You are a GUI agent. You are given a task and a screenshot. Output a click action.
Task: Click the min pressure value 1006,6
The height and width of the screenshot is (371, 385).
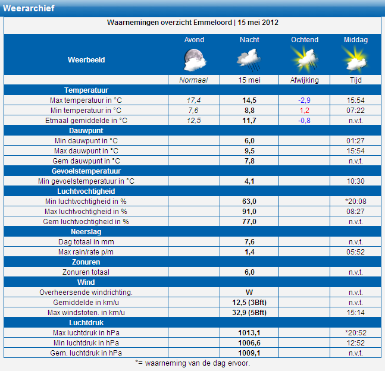point(249,343)
